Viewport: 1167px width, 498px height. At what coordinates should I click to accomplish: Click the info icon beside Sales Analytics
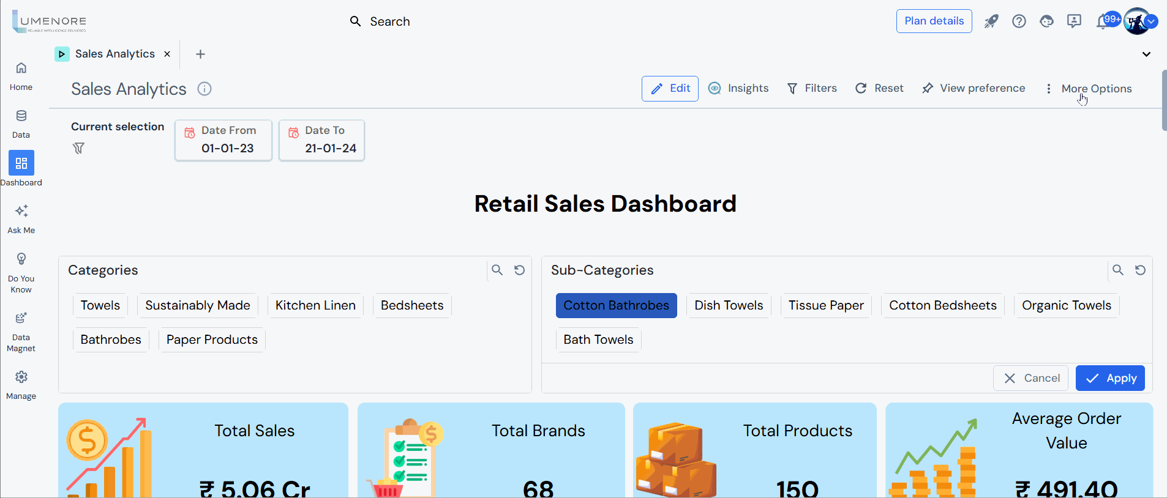205,89
